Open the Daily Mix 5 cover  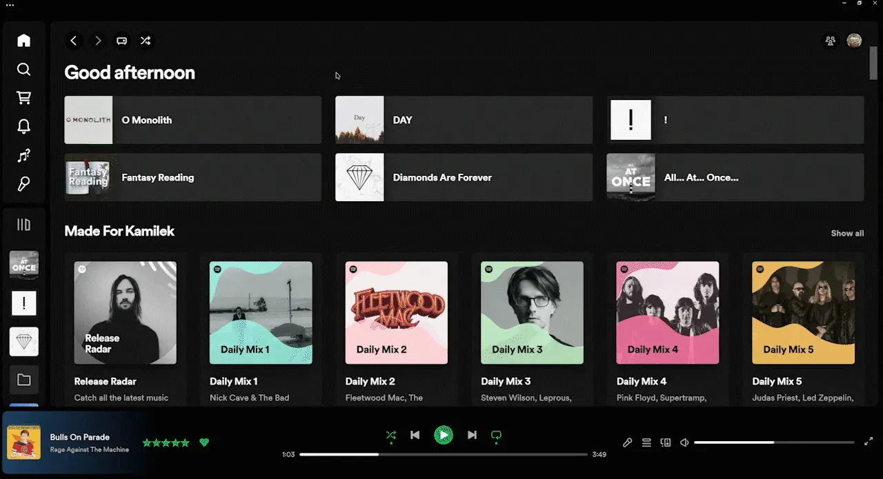click(804, 312)
